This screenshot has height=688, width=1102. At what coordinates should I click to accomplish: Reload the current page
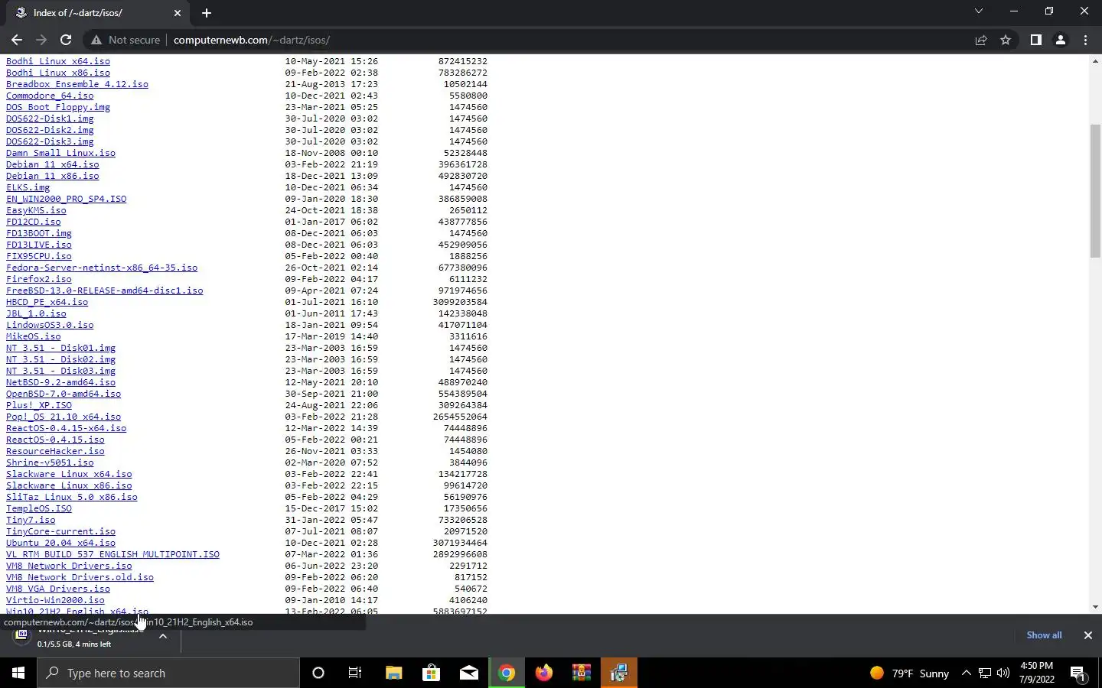[66, 40]
